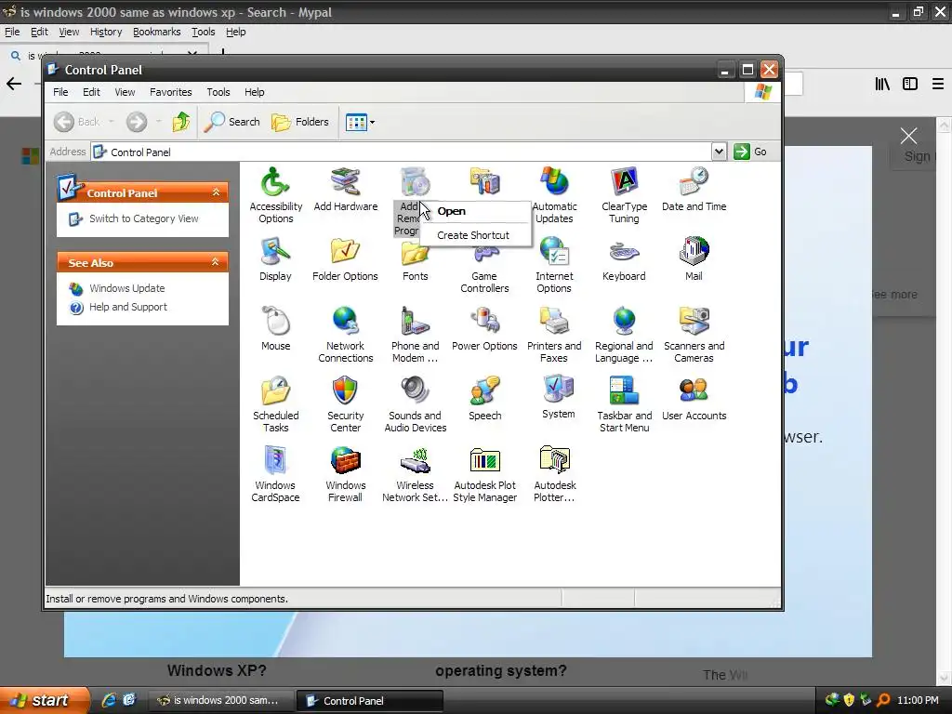Click the Search toolbar button
952x714 pixels.
[x=231, y=122]
